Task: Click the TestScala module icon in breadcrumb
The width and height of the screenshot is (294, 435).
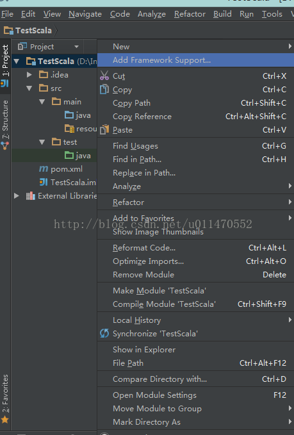Action: pos(8,30)
